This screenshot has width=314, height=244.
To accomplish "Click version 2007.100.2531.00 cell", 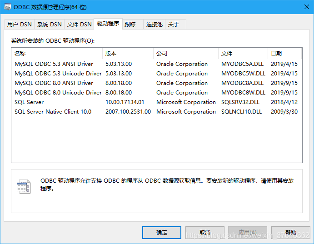I will [128, 112].
